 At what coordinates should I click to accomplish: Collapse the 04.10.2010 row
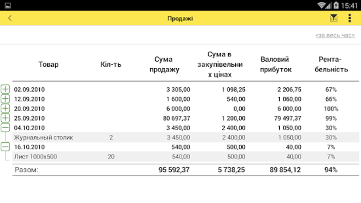click(x=5, y=128)
